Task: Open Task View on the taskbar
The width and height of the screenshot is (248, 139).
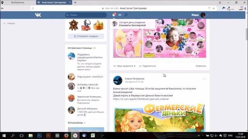Action: click(x=22, y=136)
